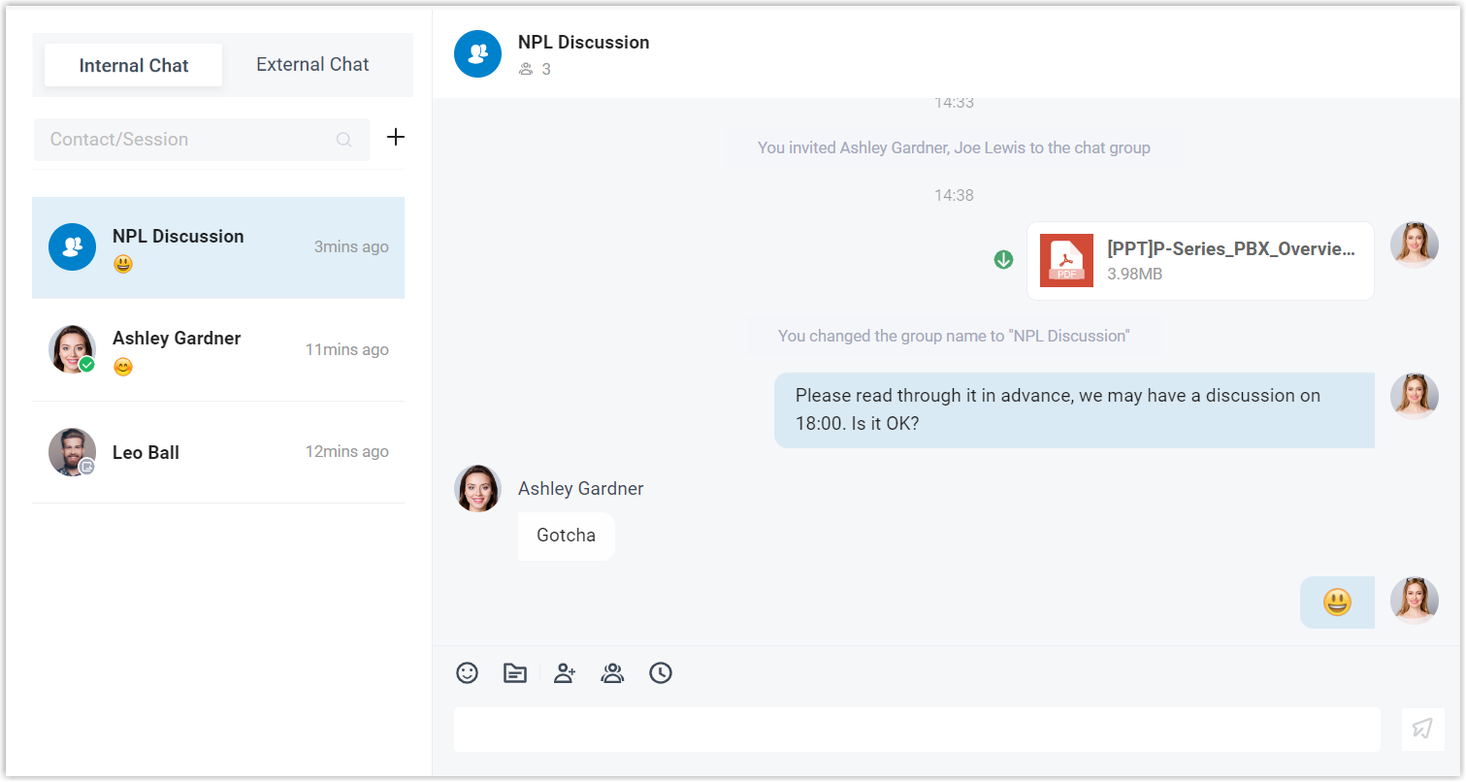Download the PDF via green arrow icon
Screen dimensions: 1466x782
click(x=1004, y=259)
